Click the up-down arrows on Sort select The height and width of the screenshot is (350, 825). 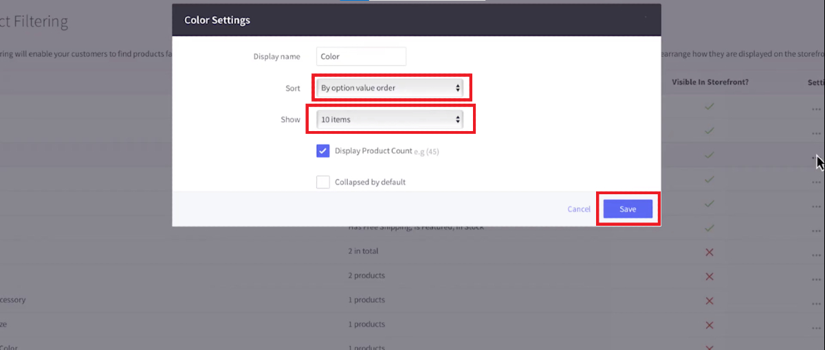click(458, 88)
